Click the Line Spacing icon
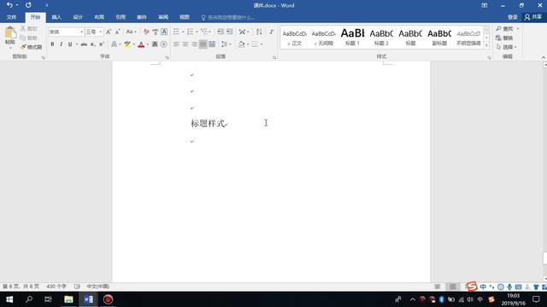 [224, 44]
